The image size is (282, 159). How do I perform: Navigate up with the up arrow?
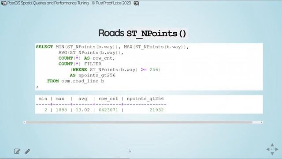click(x=272, y=145)
